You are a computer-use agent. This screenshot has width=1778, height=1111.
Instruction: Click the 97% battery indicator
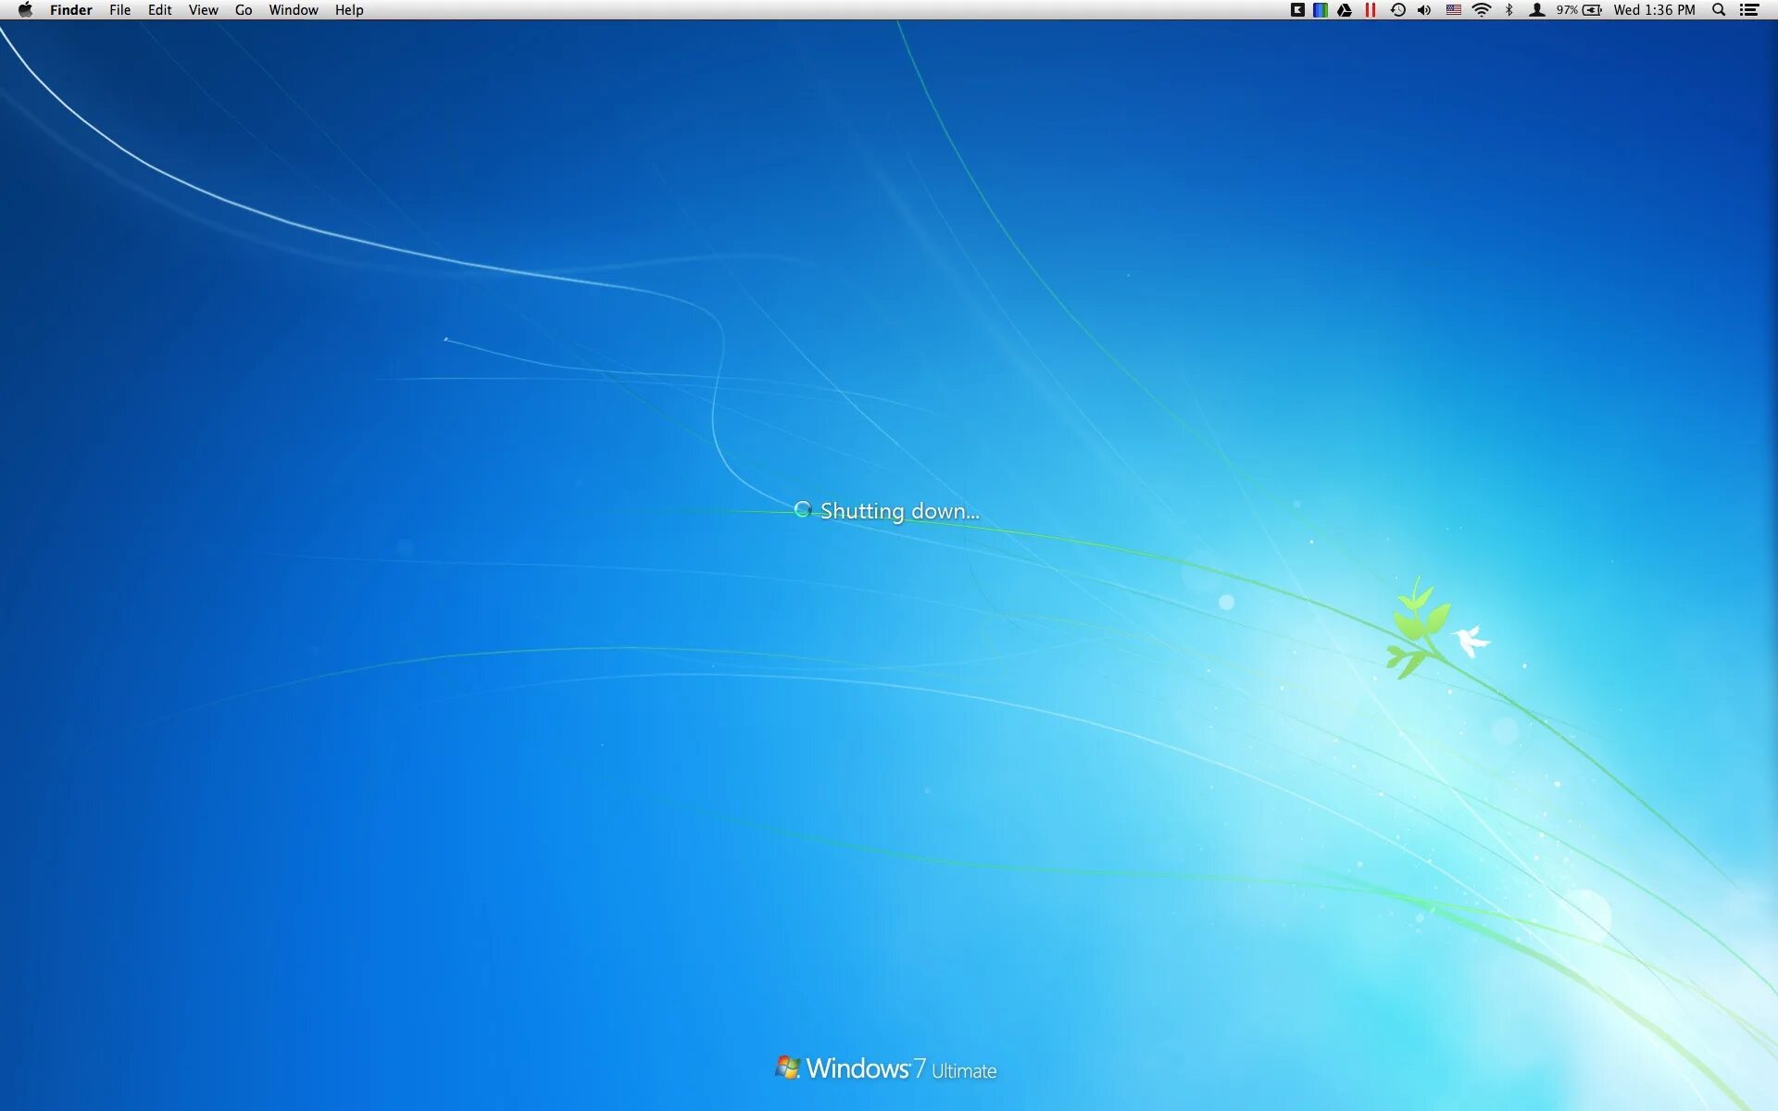(x=1579, y=10)
